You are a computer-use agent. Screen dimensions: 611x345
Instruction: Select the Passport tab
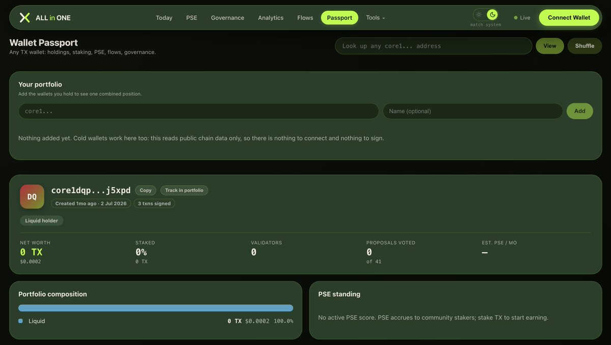coord(340,18)
